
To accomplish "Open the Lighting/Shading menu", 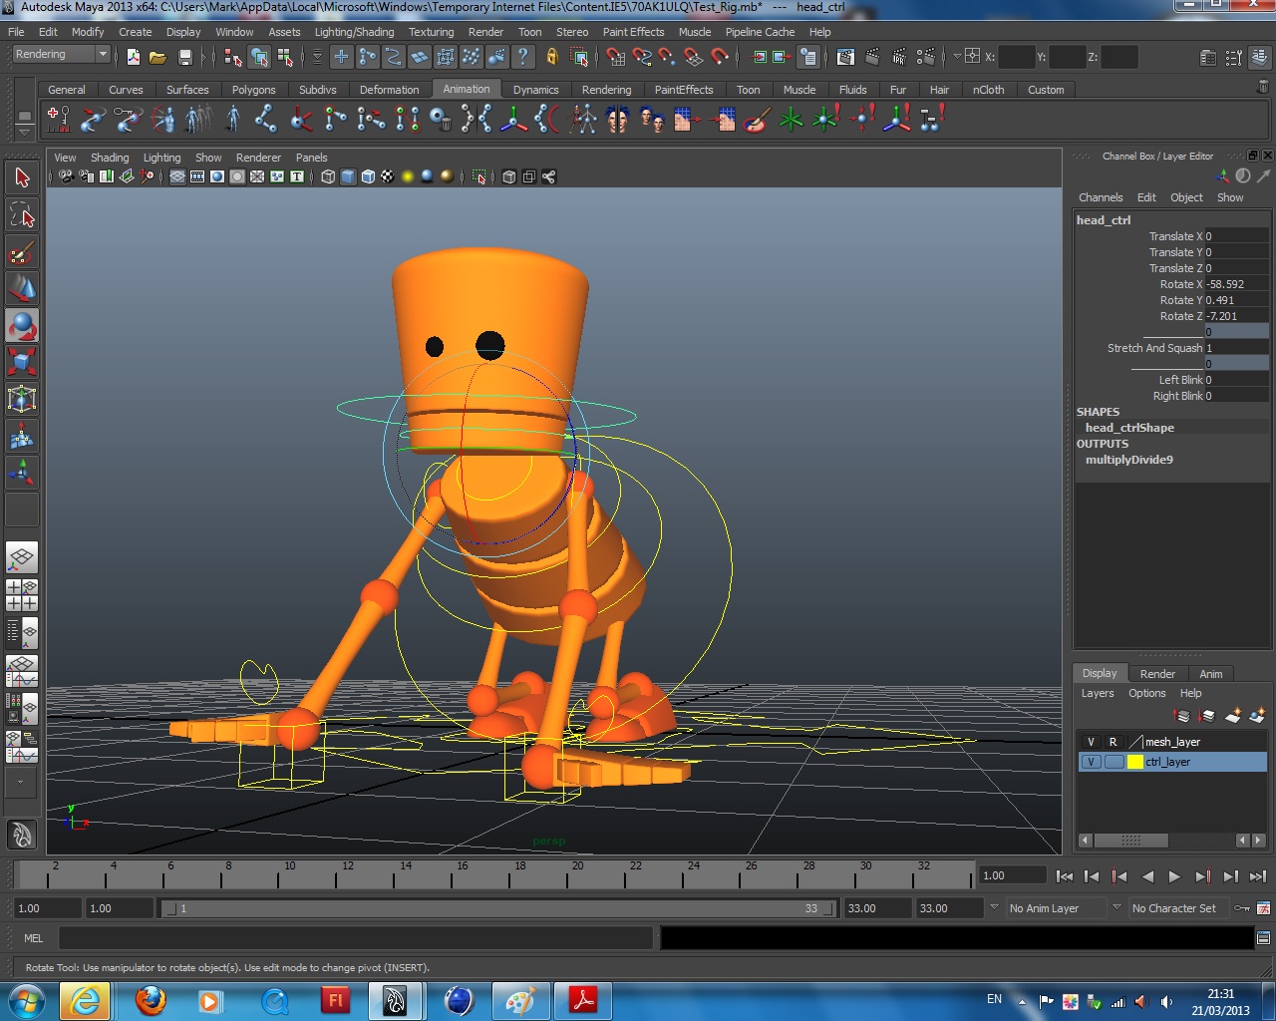I will pos(354,32).
